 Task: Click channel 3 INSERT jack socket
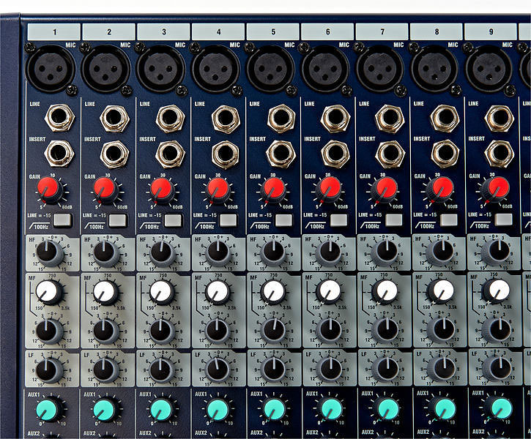170,154
